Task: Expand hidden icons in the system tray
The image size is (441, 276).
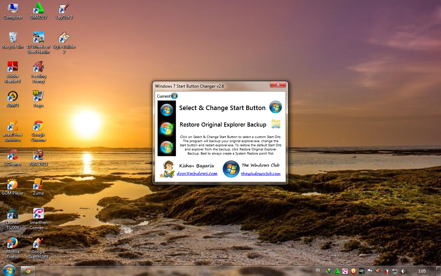Action: (323, 271)
